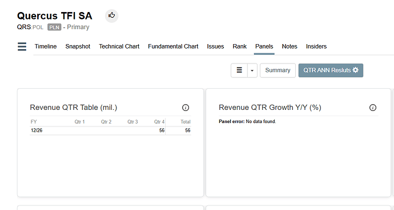Expand the layout dropdown caret
Image resolution: width=394 pixels, height=210 pixels.
252,70
